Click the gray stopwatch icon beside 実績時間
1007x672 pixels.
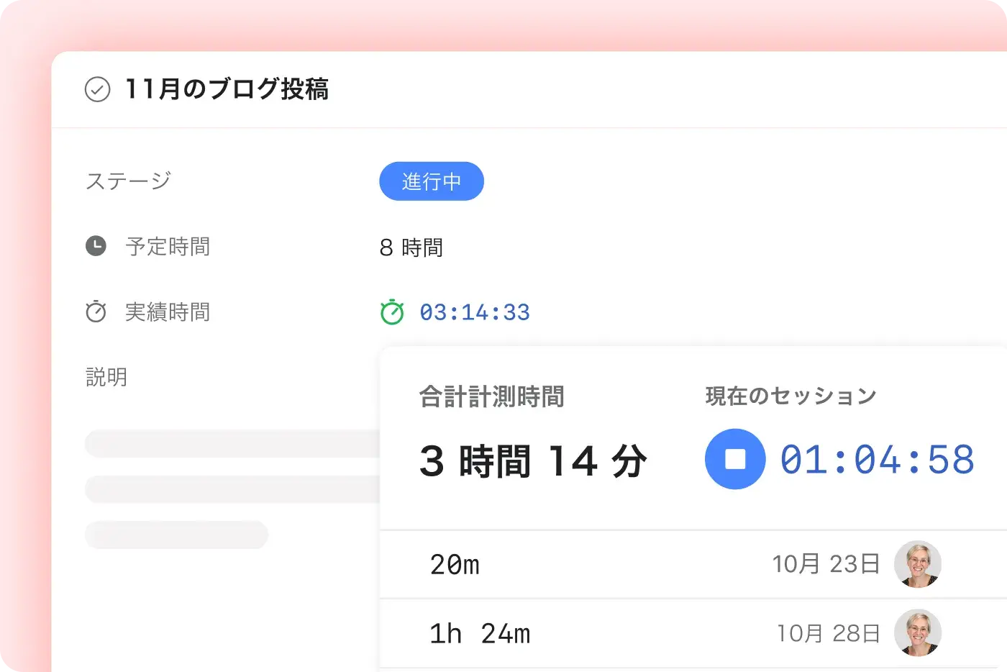click(96, 311)
